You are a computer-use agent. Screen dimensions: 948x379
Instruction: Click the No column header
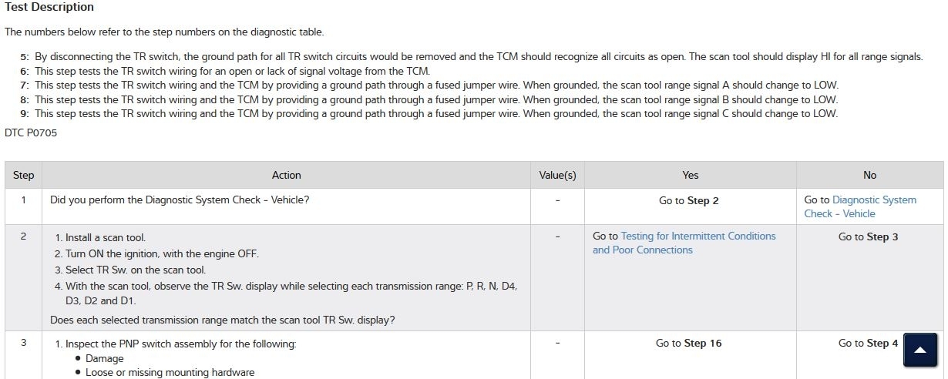coord(869,175)
